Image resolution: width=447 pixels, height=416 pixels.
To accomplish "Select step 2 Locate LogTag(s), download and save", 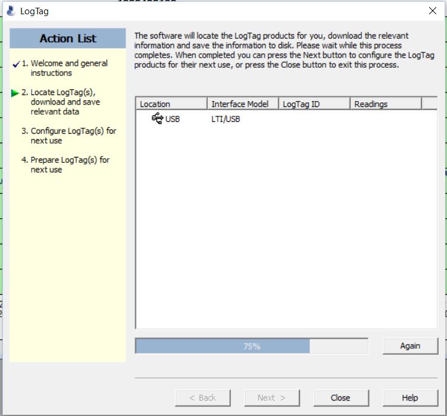I will (61, 102).
